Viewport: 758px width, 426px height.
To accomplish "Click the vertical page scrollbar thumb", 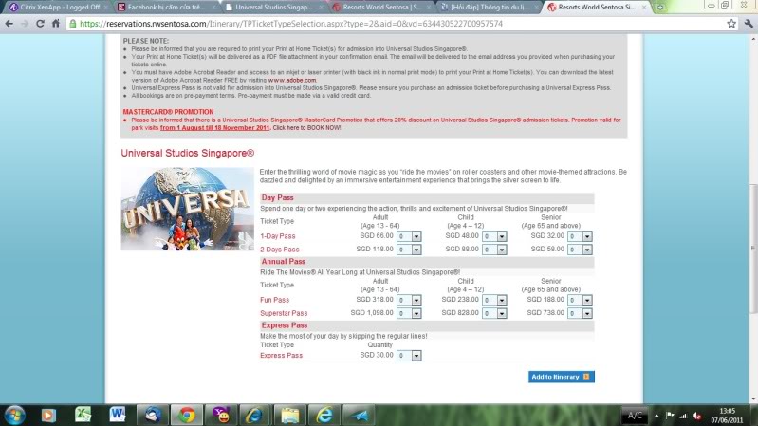I will click(x=753, y=249).
